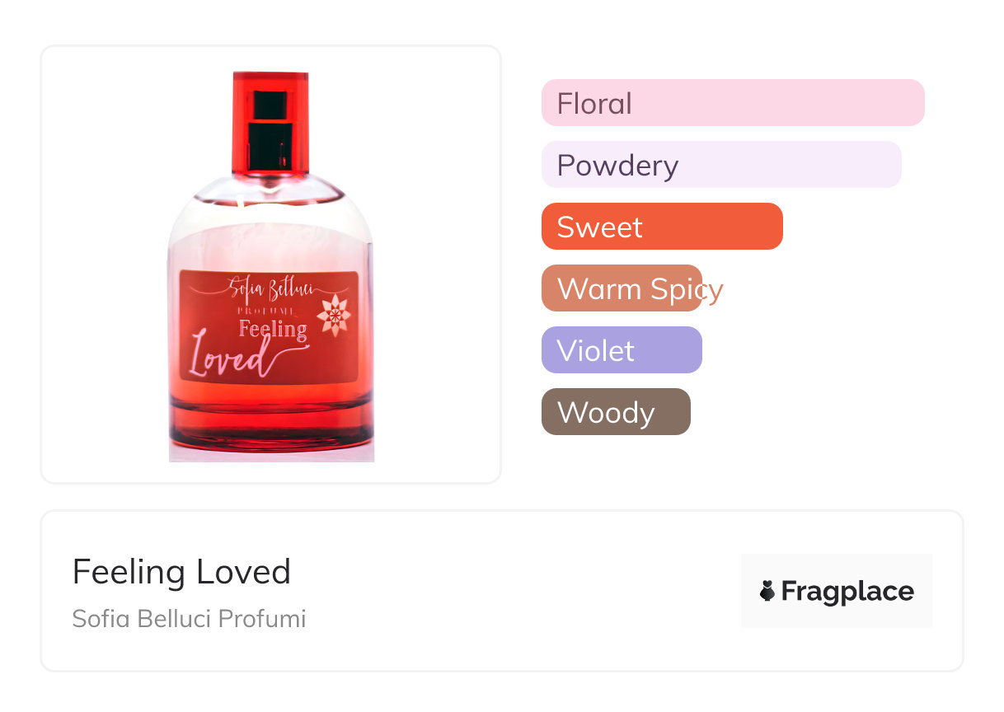Screen dimensions: 1004x712
Task: Click the flower emblem on the bottle label
Action: [x=334, y=316]
